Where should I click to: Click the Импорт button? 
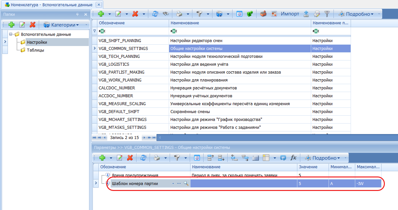pos(290,14)
